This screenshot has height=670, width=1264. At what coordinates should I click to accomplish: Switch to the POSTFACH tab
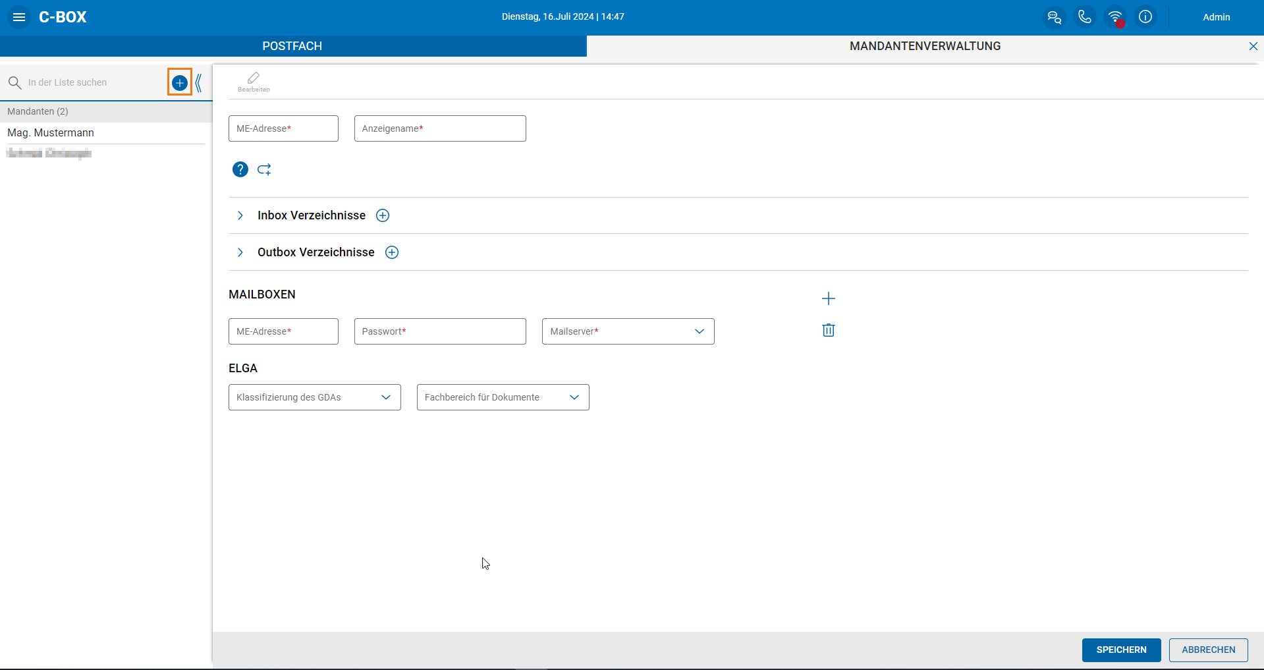click(292, 46)
